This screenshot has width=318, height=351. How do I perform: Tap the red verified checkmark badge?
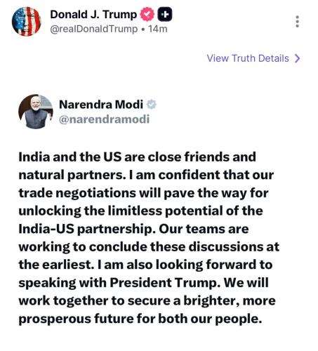(147, 14)
